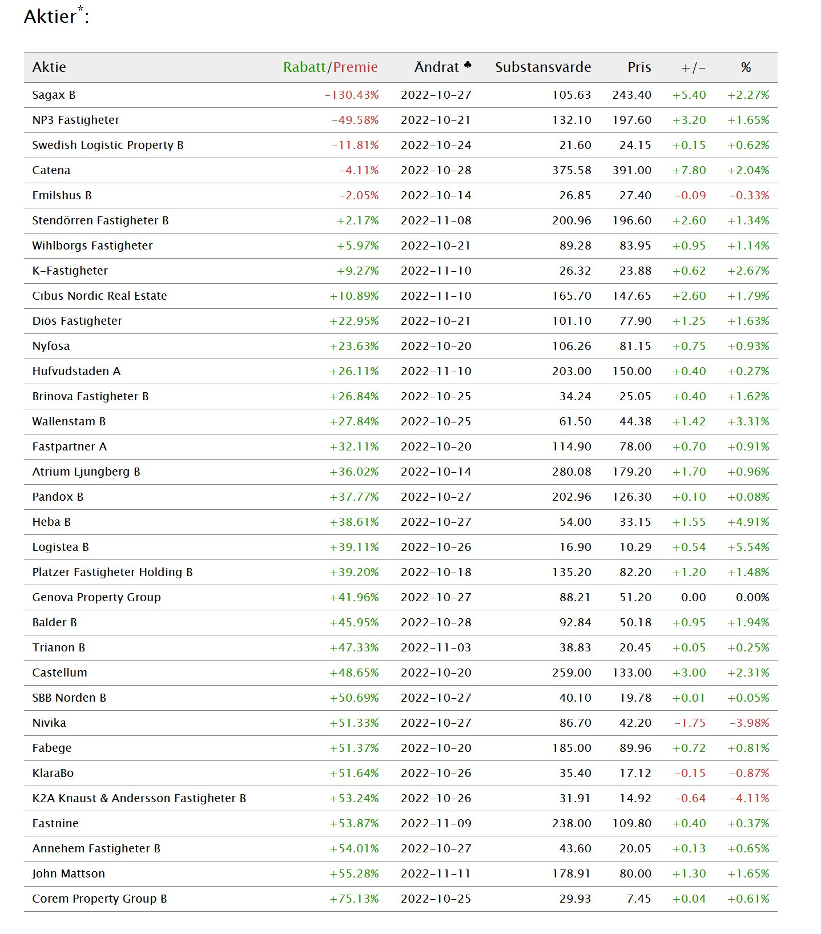Viewport: 821px width, 934px height.
Task: Select Cibus Nordic Real Estate
Action: coord(100,296)
